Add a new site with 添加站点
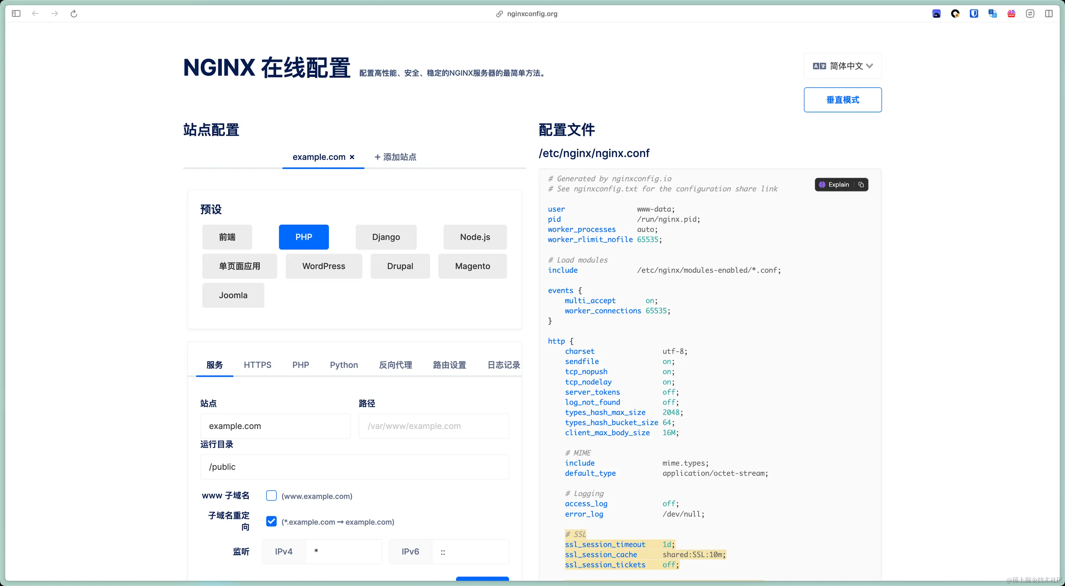 [395, 157]
